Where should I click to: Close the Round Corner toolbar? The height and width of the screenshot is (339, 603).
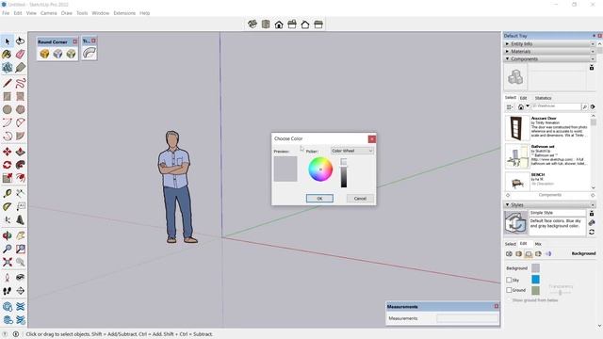pyautogui.click(x=75, y=41)
